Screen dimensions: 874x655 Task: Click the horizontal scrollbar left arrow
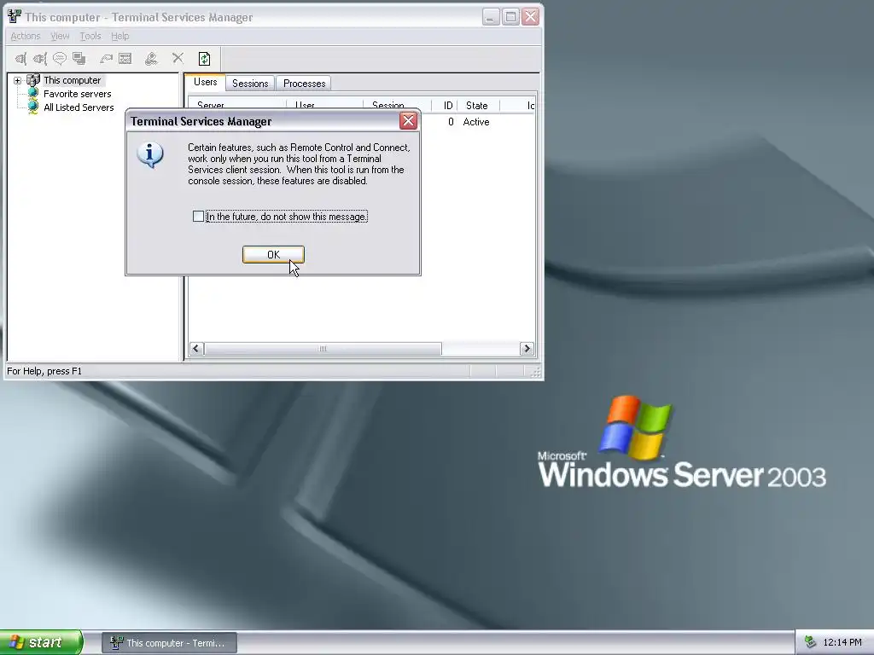[x=196, y=349]
